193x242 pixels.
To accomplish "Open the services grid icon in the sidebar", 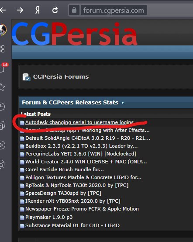I will [2, 49].
